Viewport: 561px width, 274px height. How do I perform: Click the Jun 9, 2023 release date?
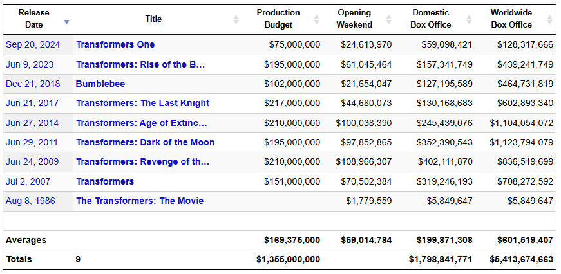(x=30, y=64)
